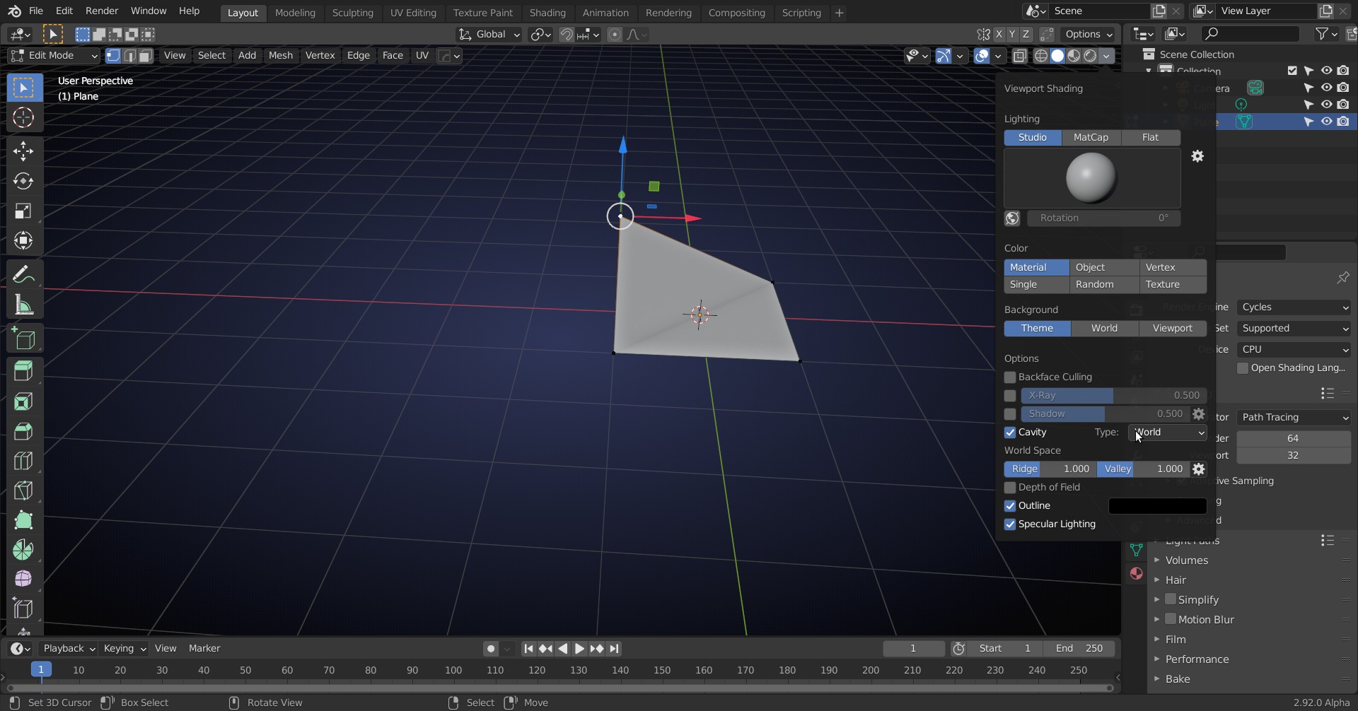Toggle world space lighting icon
1358x711 pixels.
(1012, 218)
